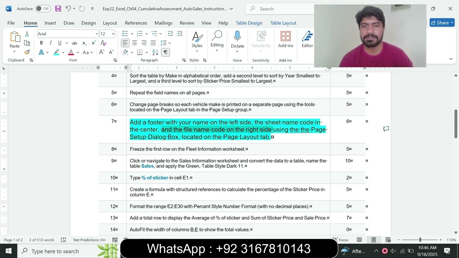Collapse the ribbon with chevron arrow
Viewport: 459px width, 258px height.
click(451, 59)
